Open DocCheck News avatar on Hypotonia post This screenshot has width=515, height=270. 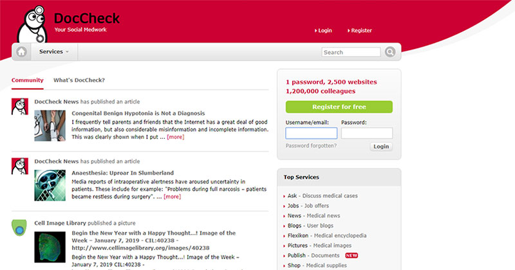(20, 106)
